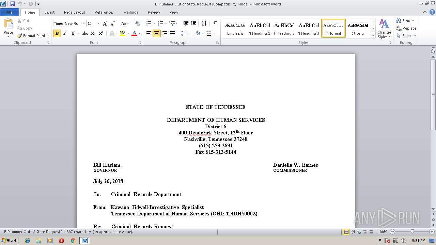436x245 pixels.
Task: Increase the paragraph indent
Action: click(193, 23)
